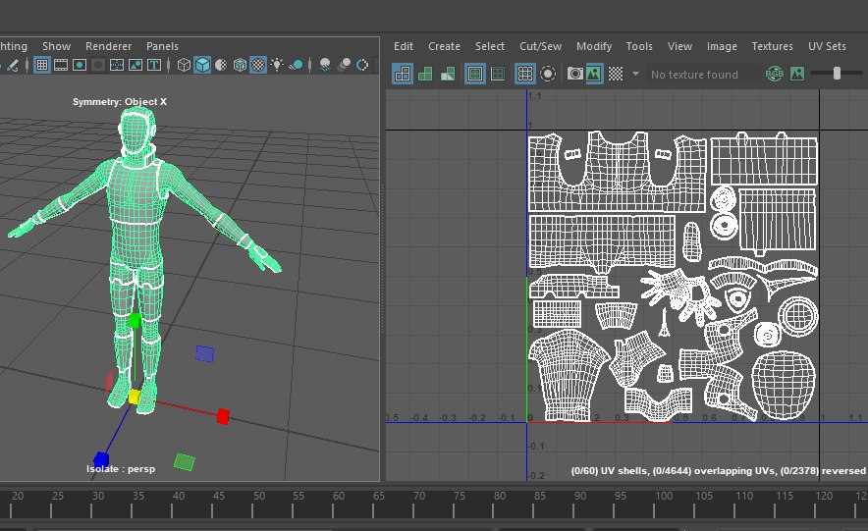Open the Modify menu

coord(593,46)
